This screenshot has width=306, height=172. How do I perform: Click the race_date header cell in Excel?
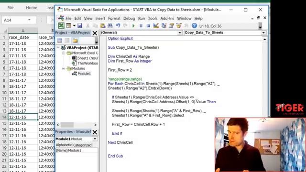point(23,37)
